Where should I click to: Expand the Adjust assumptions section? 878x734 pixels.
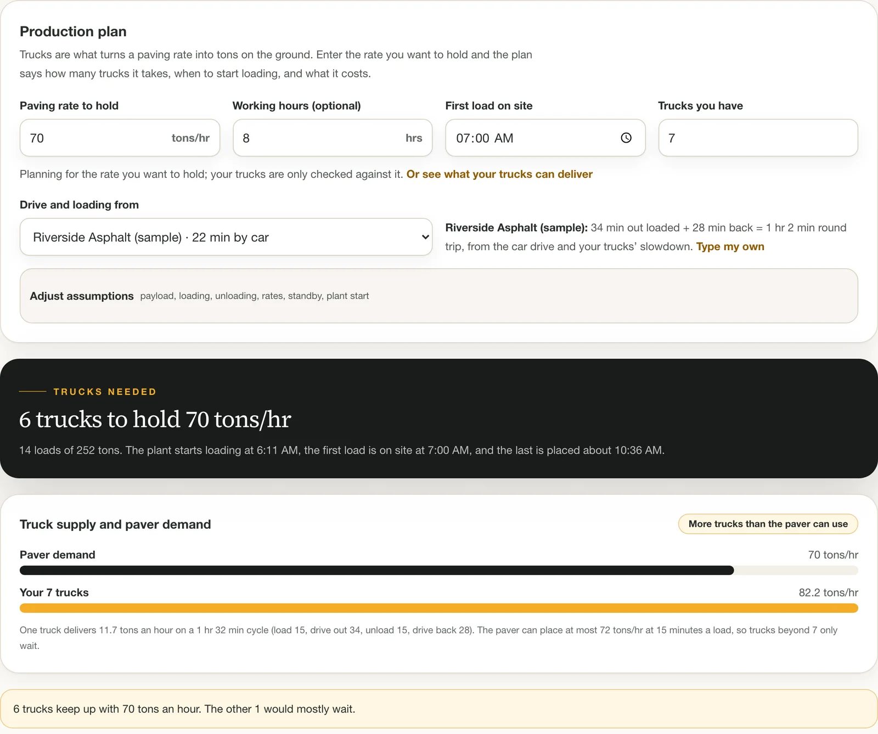(x=439, y=296)
